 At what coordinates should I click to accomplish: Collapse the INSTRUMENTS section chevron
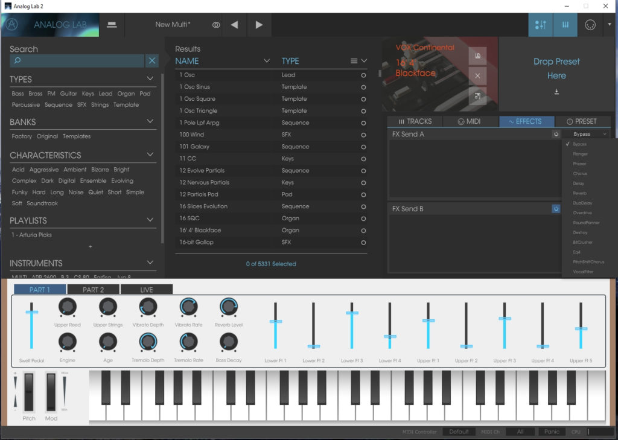150,262
